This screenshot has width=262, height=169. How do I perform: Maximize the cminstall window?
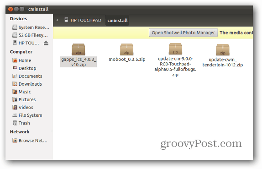[x=22, y=9]
